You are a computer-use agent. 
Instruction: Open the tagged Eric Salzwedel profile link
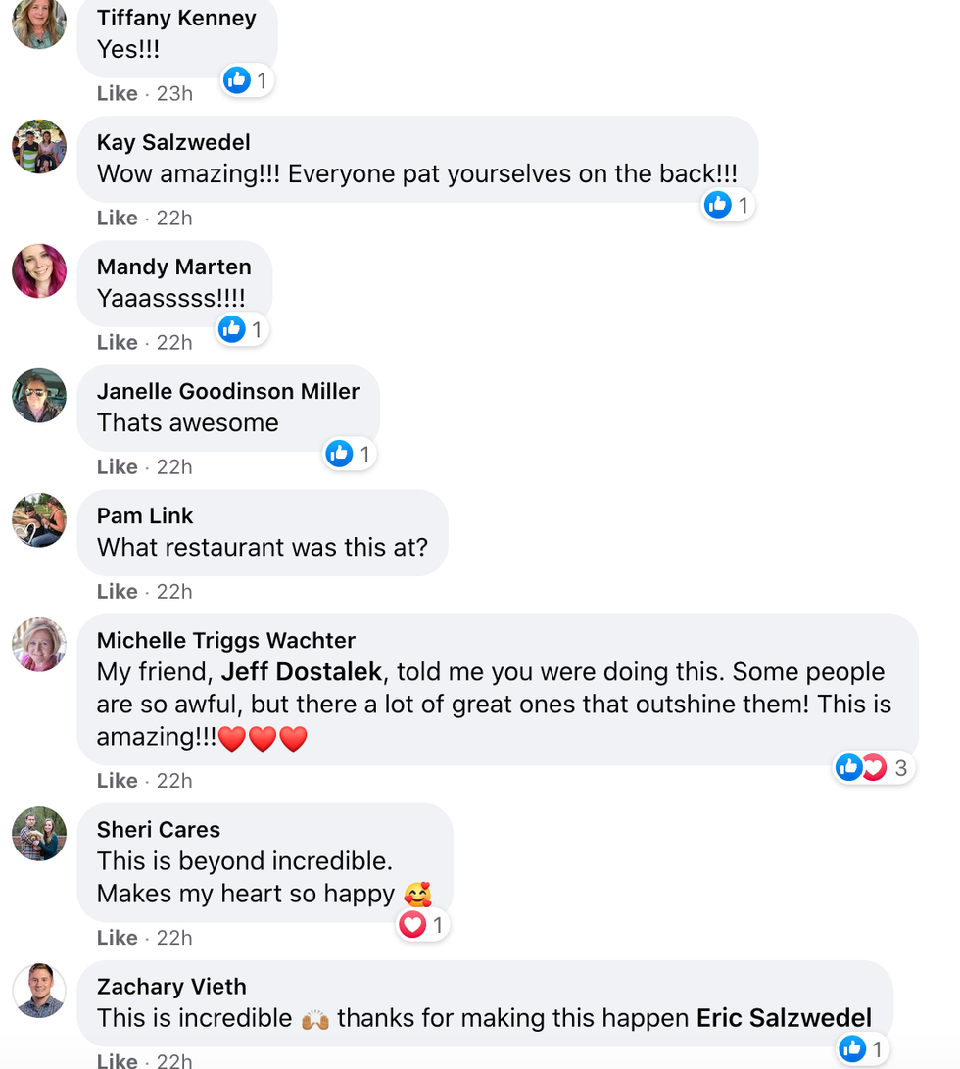pos(784,1018)
